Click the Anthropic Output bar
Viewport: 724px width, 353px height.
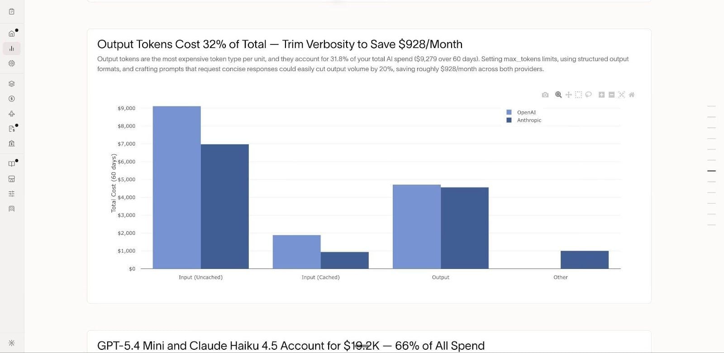point(465,228)
